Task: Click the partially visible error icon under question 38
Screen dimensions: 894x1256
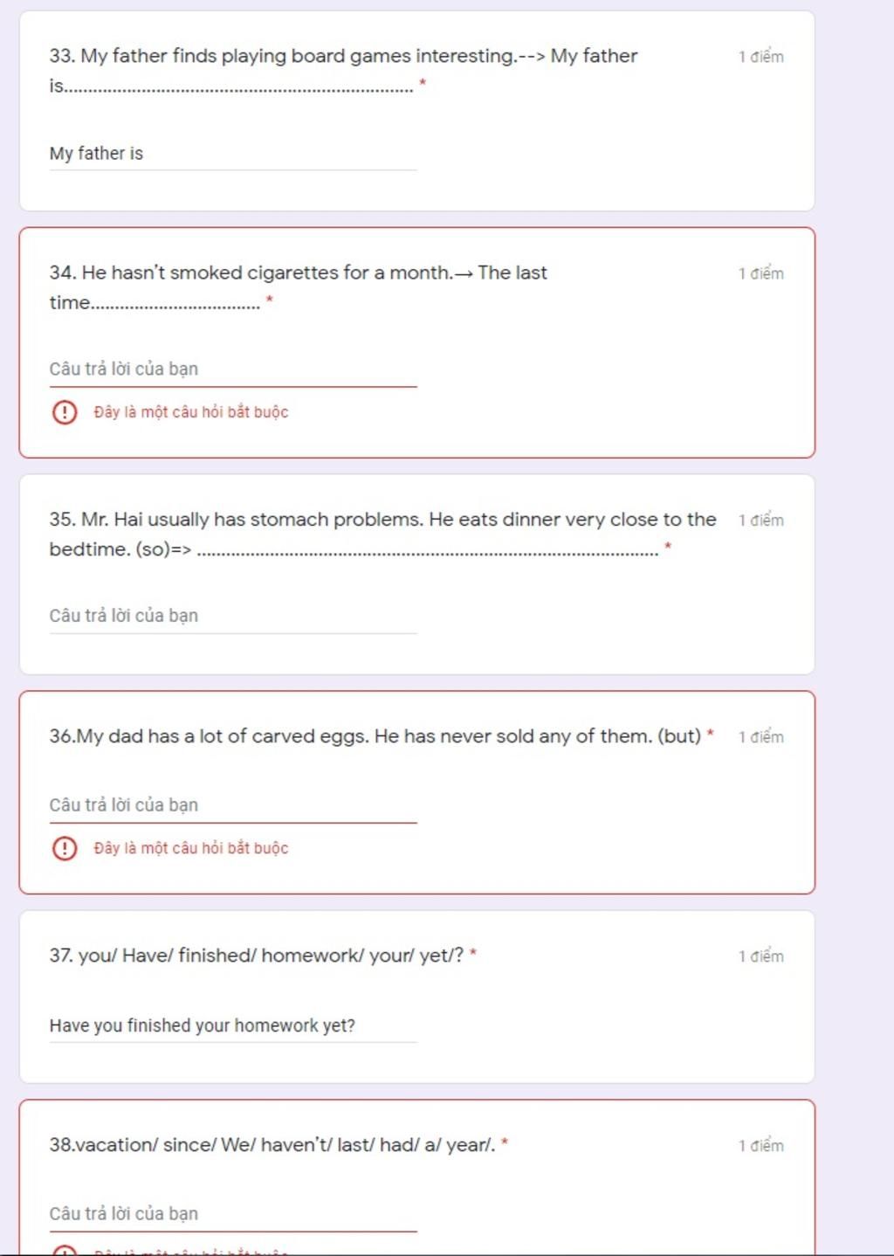Action: pos(65,1250)
